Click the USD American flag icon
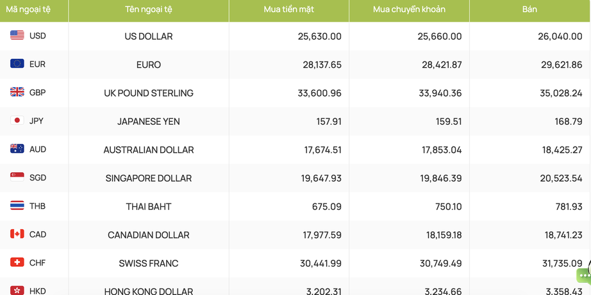The width and height of the screenshot is (591, 295). coord(17,35)
